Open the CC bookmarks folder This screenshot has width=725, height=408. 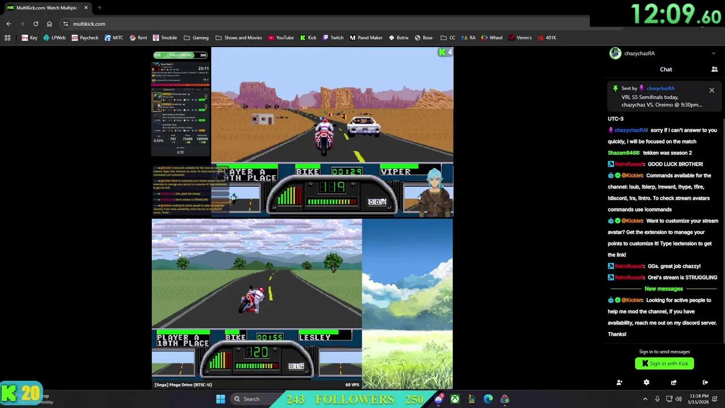(x=447, y=38)
